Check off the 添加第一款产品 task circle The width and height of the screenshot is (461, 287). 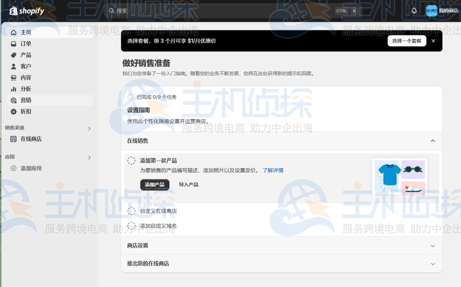pos(131,160)
